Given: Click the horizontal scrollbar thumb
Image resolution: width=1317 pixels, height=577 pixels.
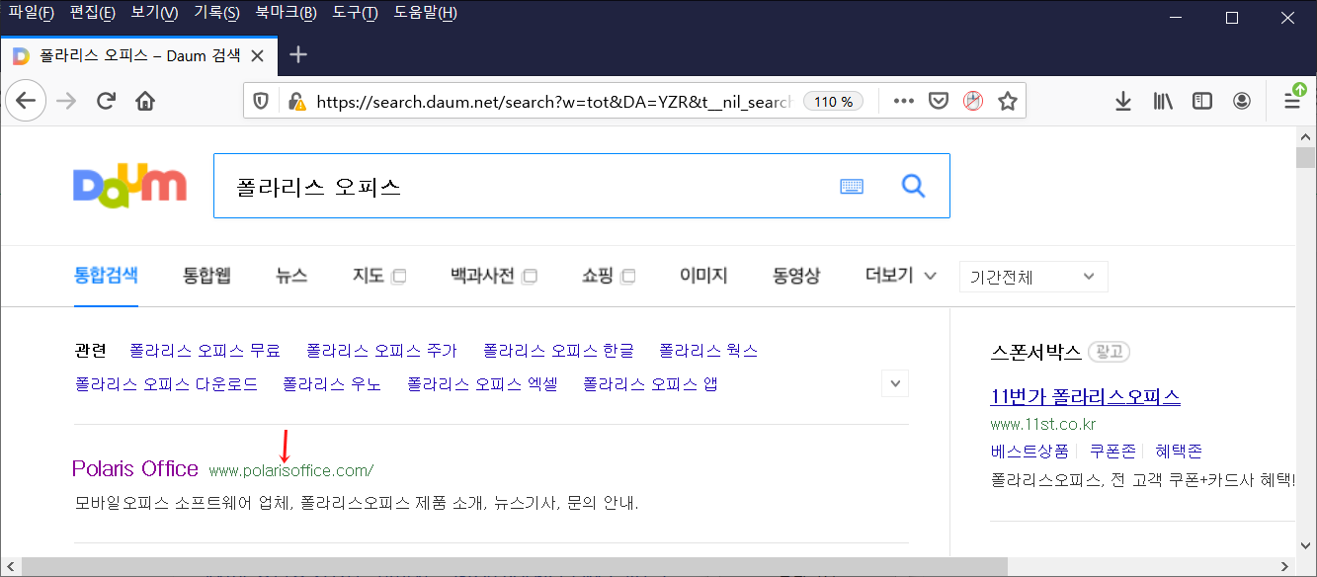Looking at the screenshot, I should click(x=515, y=566).
